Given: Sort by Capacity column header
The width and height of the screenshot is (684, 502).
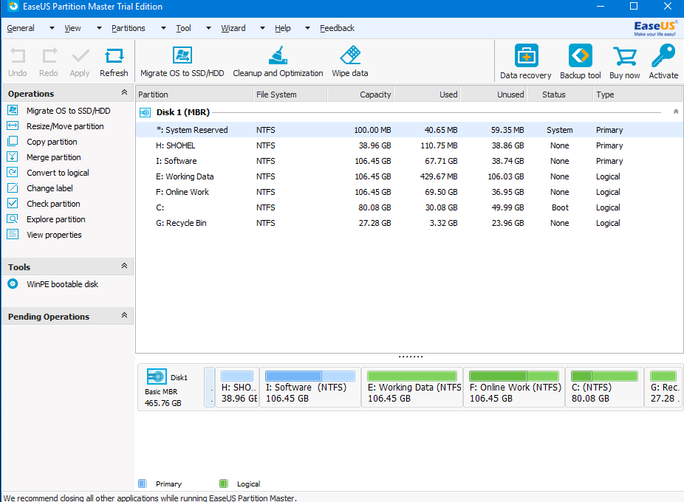Looking at the screenshot, I should pyautogui.click(x=360, y=94).
